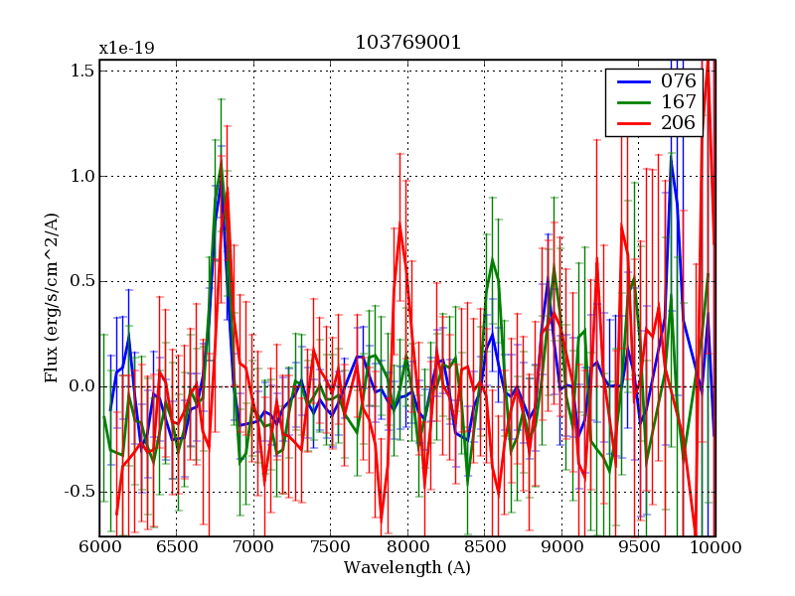Screen dimensions: 795x596
Task: Select the 206 legend entry label
Action: coord(679,123)
